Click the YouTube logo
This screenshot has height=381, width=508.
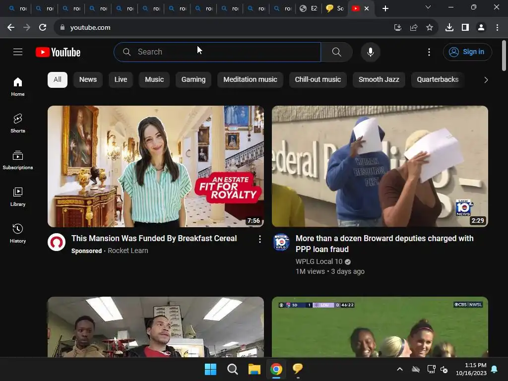click(58, 52)
